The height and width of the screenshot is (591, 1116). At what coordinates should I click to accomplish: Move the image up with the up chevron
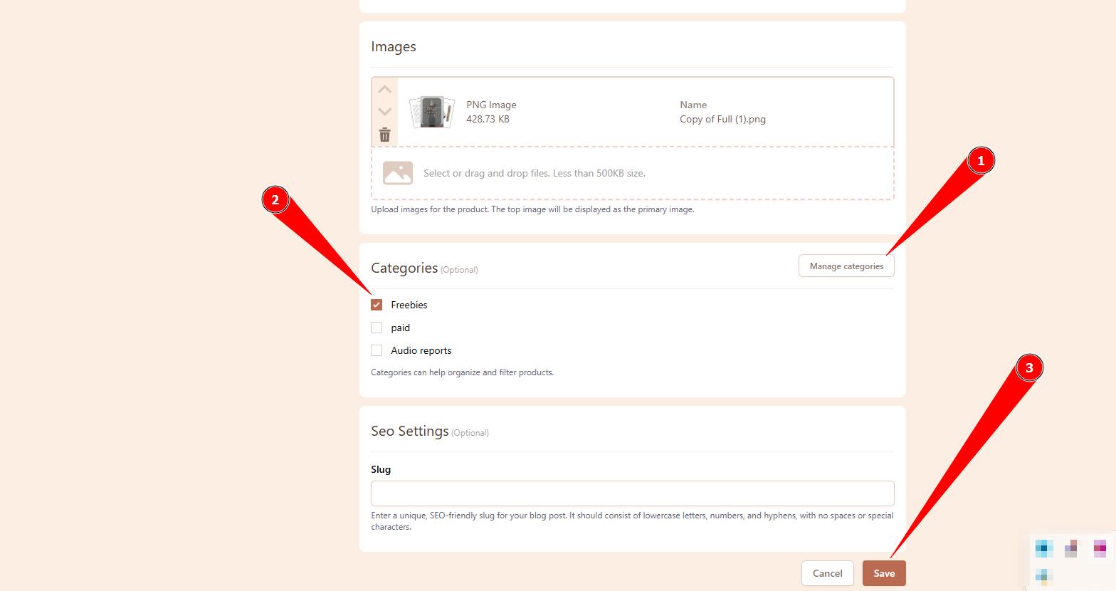(x=384, y=90)
